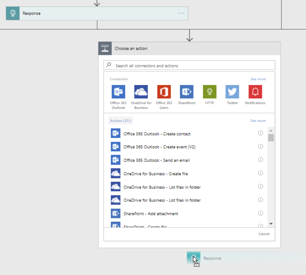Select the HTTP connector icon
306x275 pixels.
pos(209,92)
